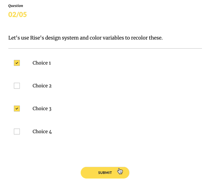Click the horizontal divider below the prompt
Screen dimensions: 207x187
point(105,49)
